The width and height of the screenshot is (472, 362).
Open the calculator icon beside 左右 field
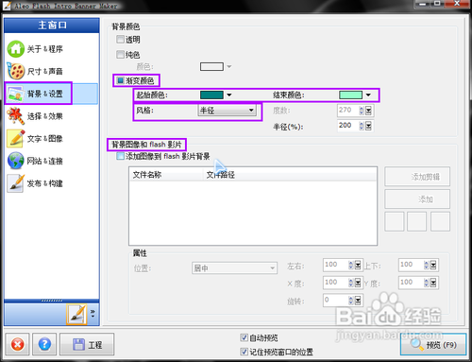coord(358,265)
